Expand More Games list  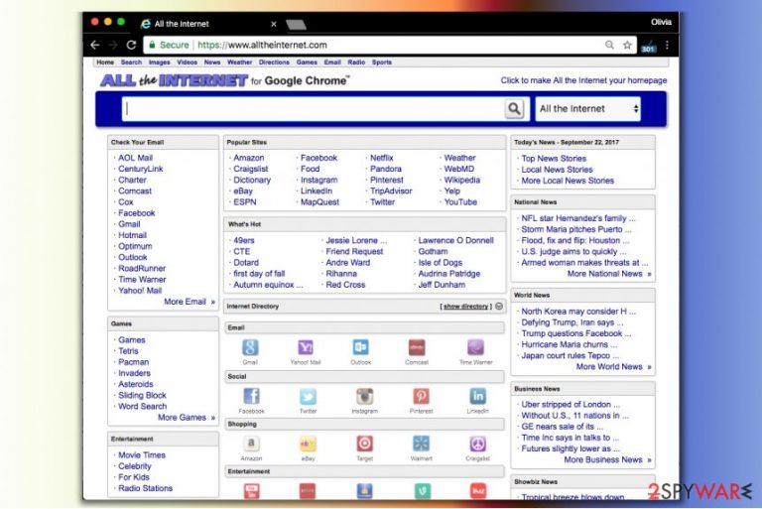point(187,417)
